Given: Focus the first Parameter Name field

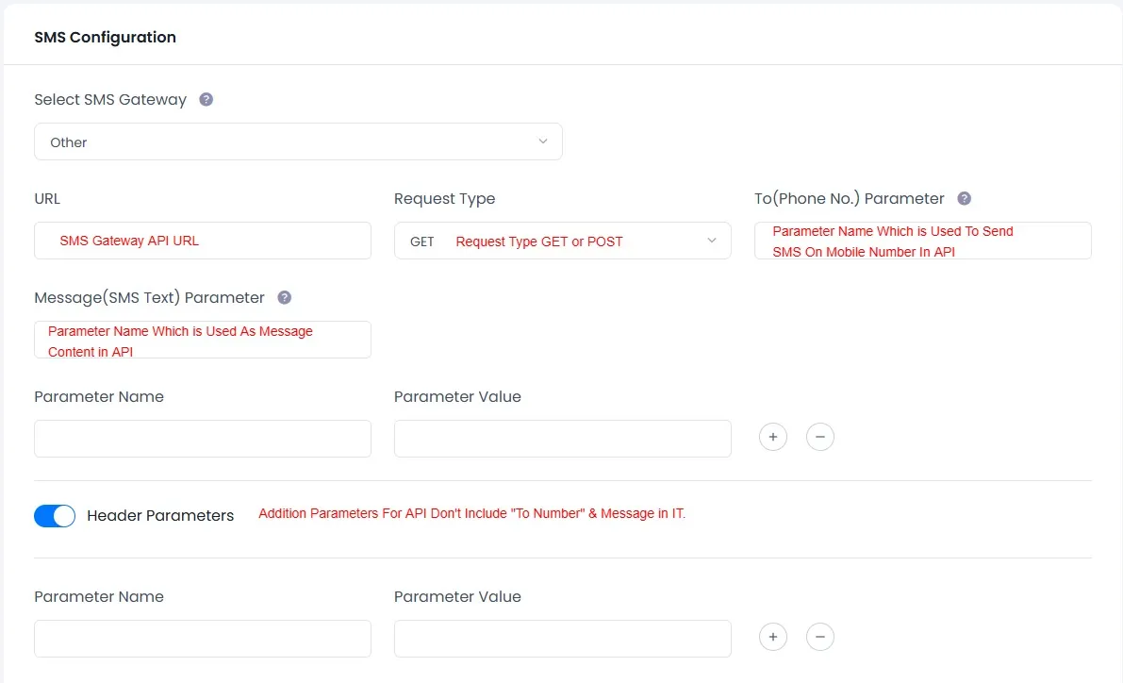Looking at the screenshot, I should coord(202,438).
